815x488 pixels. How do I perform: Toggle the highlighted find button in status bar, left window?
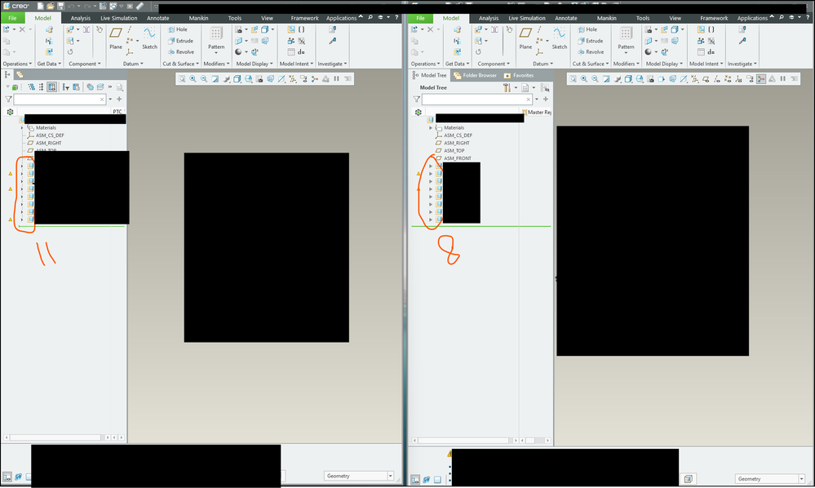7,477
